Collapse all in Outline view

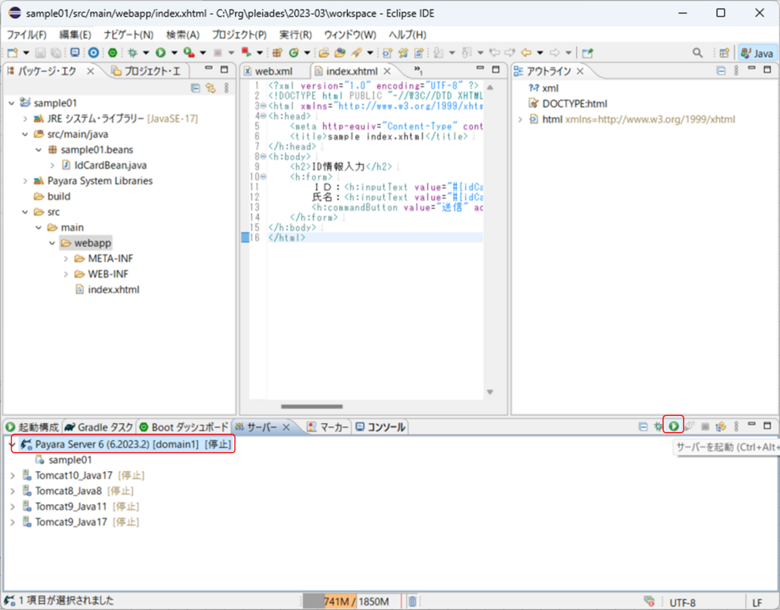click(x=721, y=71)
